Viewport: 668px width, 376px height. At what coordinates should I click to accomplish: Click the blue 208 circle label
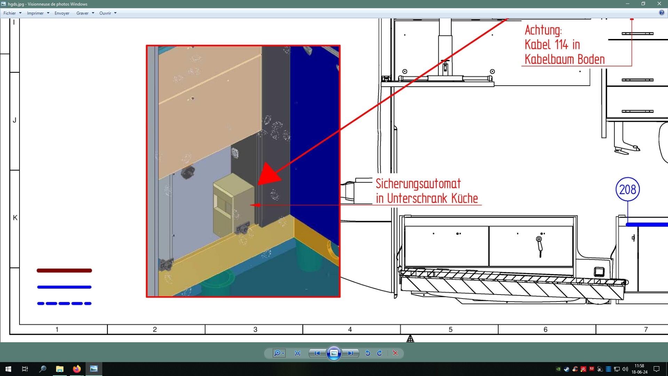628,189
